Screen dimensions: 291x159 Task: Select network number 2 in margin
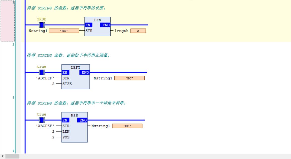13,44
